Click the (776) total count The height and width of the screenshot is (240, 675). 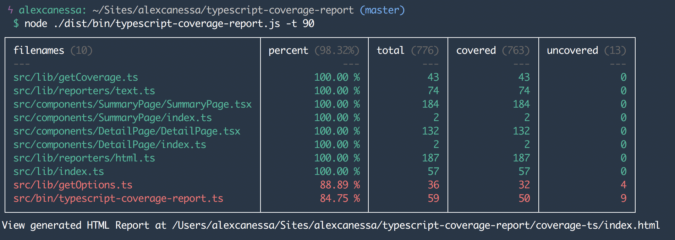[x=425, y=51]
